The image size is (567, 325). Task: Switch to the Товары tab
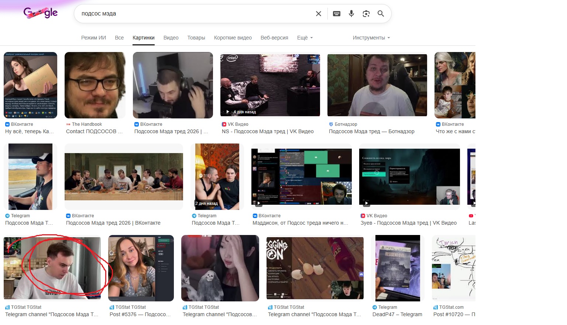[196, 38]
